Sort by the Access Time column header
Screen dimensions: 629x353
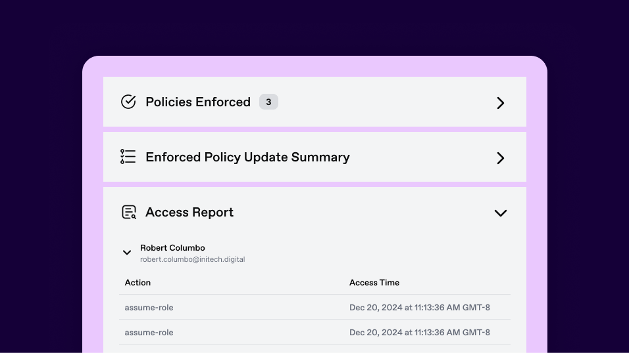(374, 282)
